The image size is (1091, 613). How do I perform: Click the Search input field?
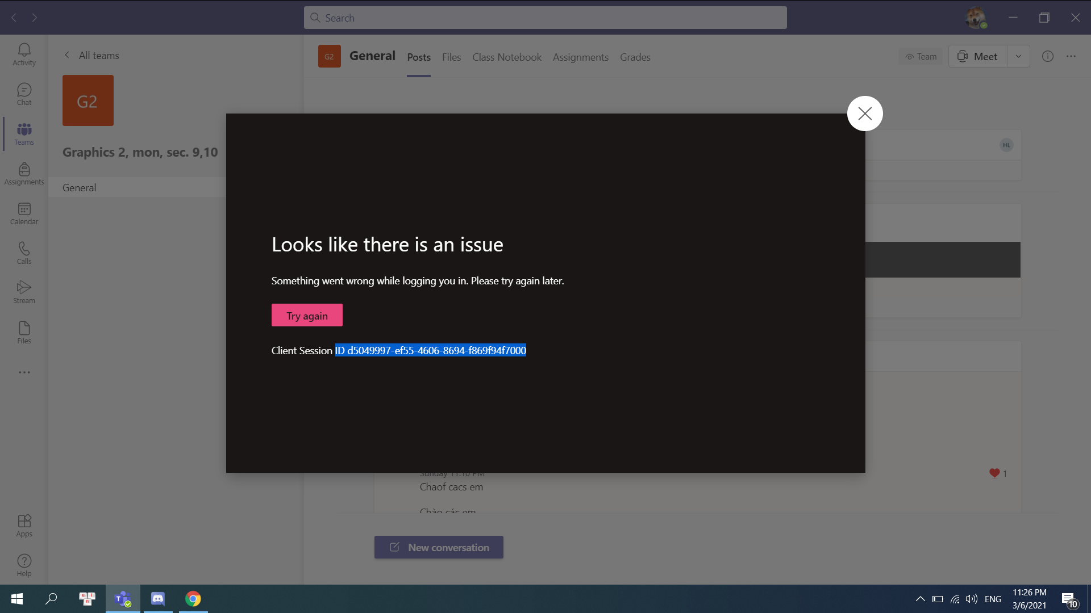point(545,18)
